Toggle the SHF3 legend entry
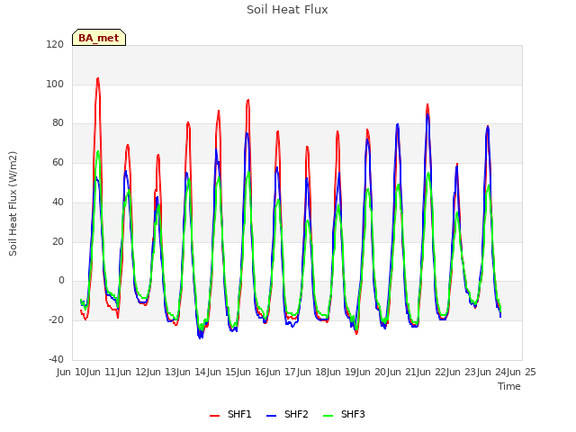The image size is (576, 432). click(x=344, y=414)
